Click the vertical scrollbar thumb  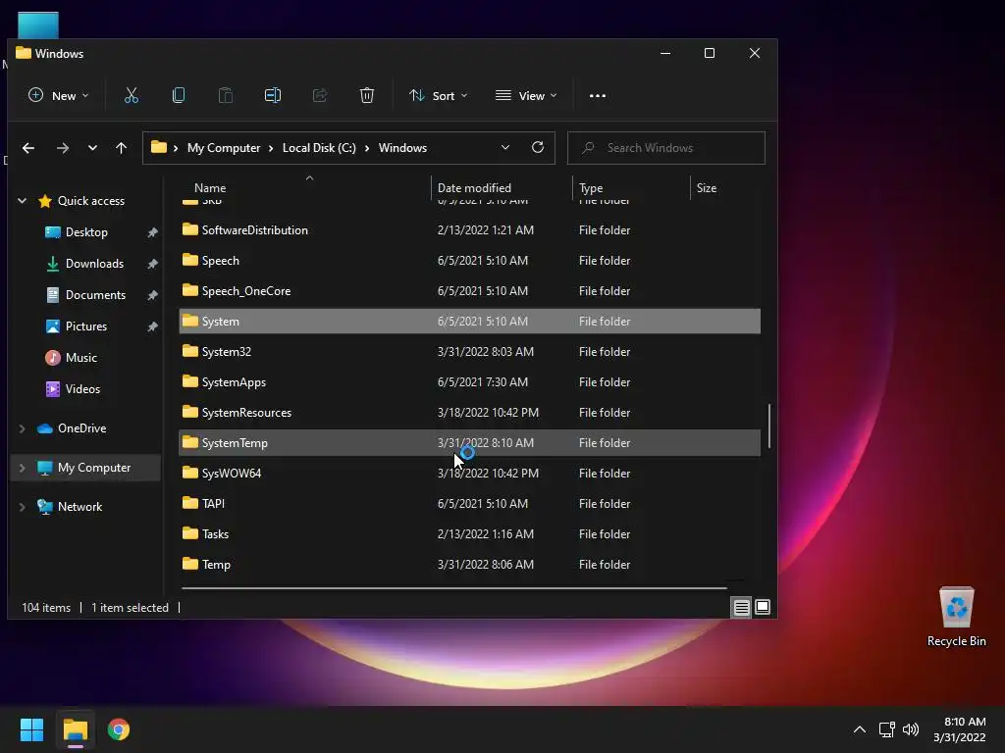point(769,426)
